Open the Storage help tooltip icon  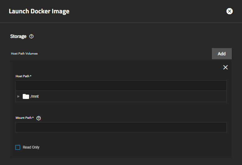tap(31, 36)
